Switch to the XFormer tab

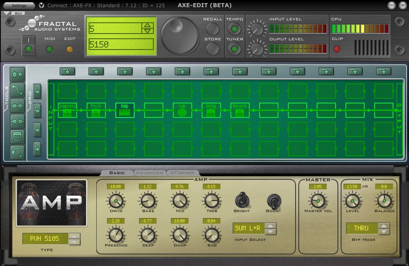pos(182,173)
